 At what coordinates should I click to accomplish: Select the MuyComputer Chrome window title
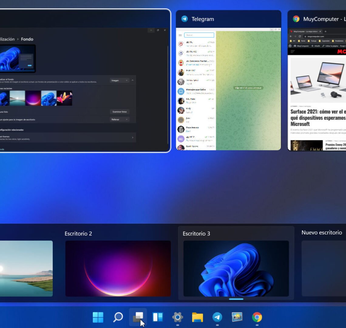pos(324,19)
